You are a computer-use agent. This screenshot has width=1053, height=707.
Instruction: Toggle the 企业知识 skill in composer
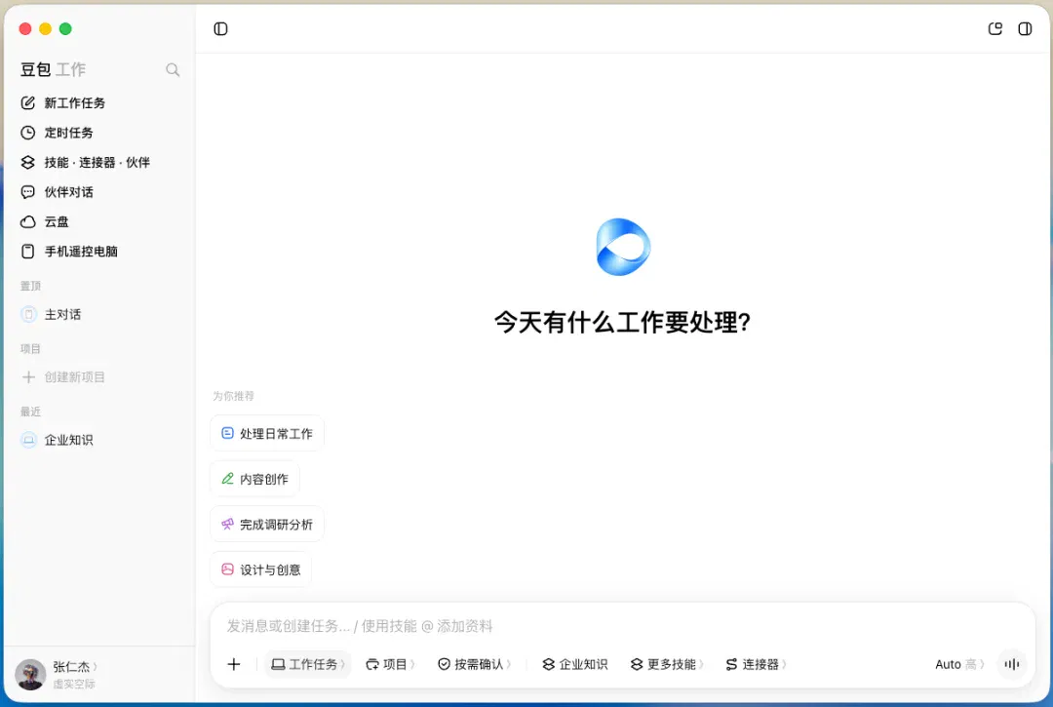(x=575, y=664)
